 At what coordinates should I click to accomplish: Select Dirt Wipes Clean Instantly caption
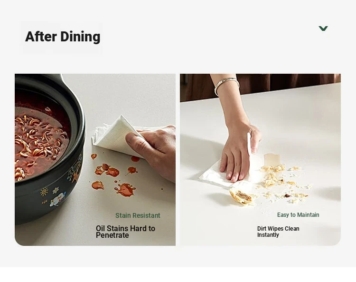[x=278, y=232]
